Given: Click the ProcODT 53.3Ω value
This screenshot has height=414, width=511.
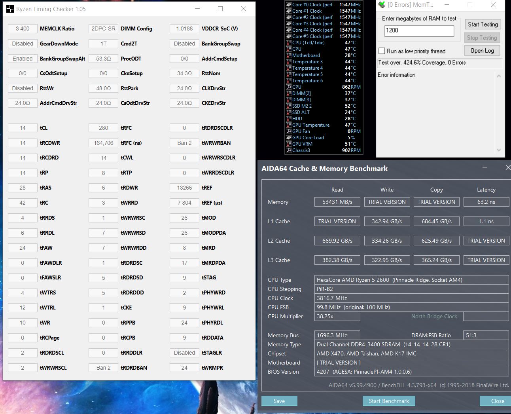Looking at the screenshot, I should click(103, 59).
